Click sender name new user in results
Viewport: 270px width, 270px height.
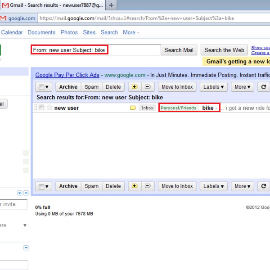click(x=67, y=108)
